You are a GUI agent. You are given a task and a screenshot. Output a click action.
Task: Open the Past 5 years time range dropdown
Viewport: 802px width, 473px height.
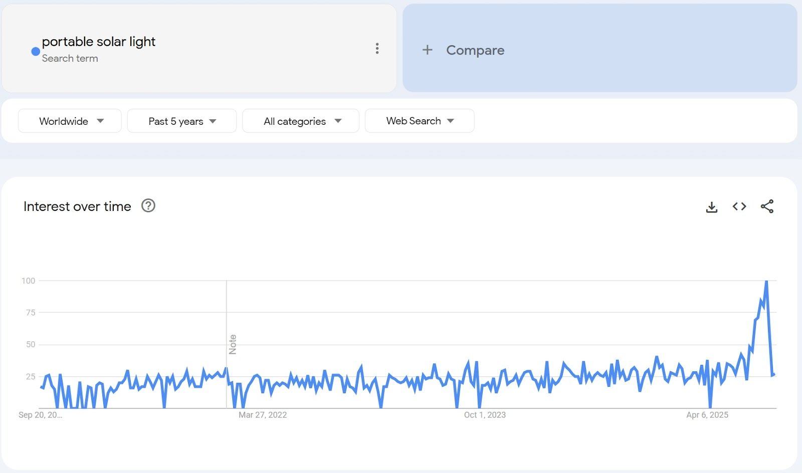point(182,121)
